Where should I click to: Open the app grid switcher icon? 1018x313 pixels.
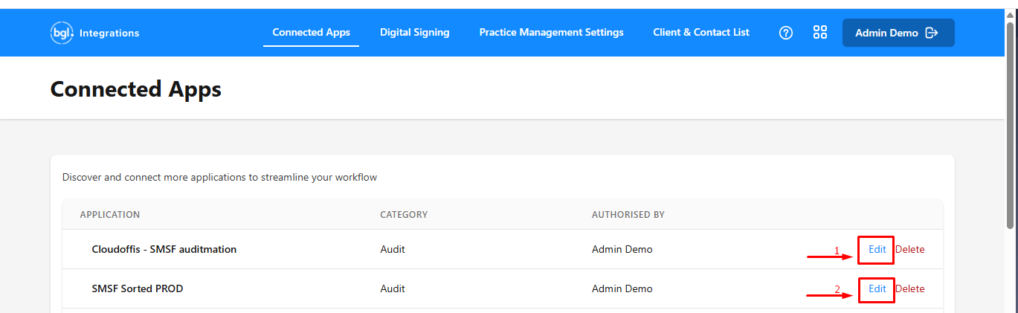pyautogui.click(x=820, y=32)
